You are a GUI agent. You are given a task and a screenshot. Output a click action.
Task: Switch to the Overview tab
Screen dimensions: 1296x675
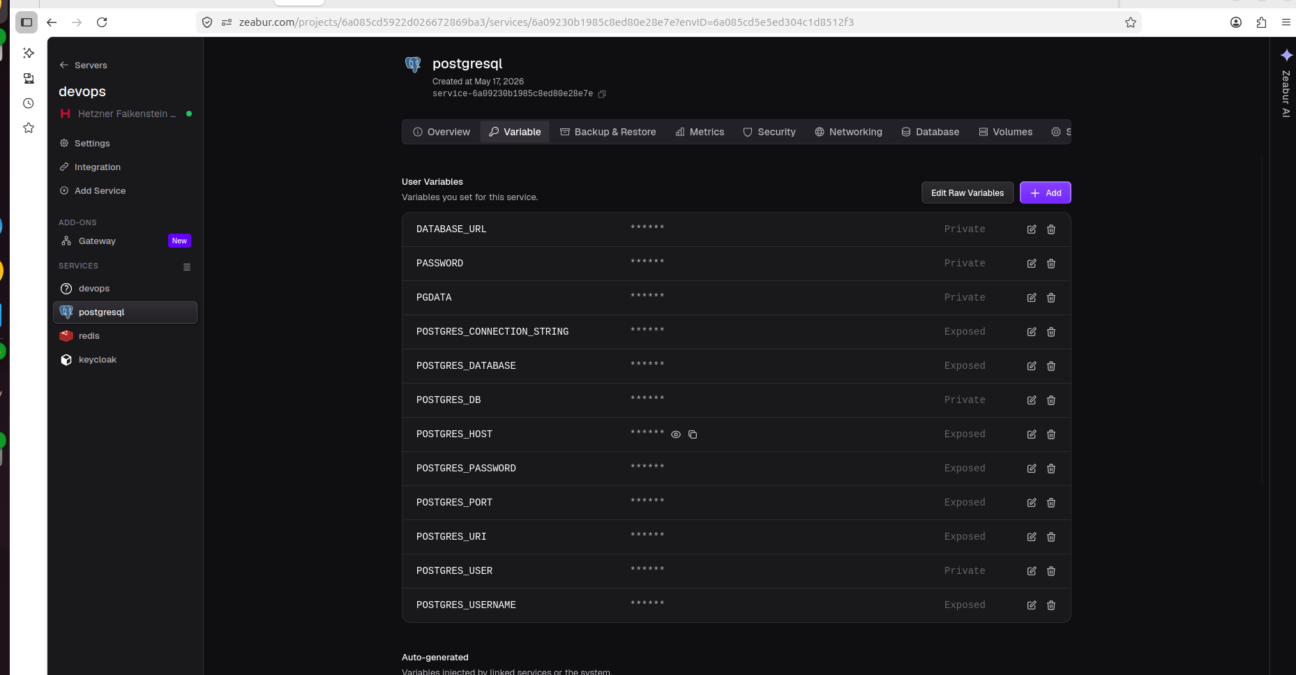(442, 132)
